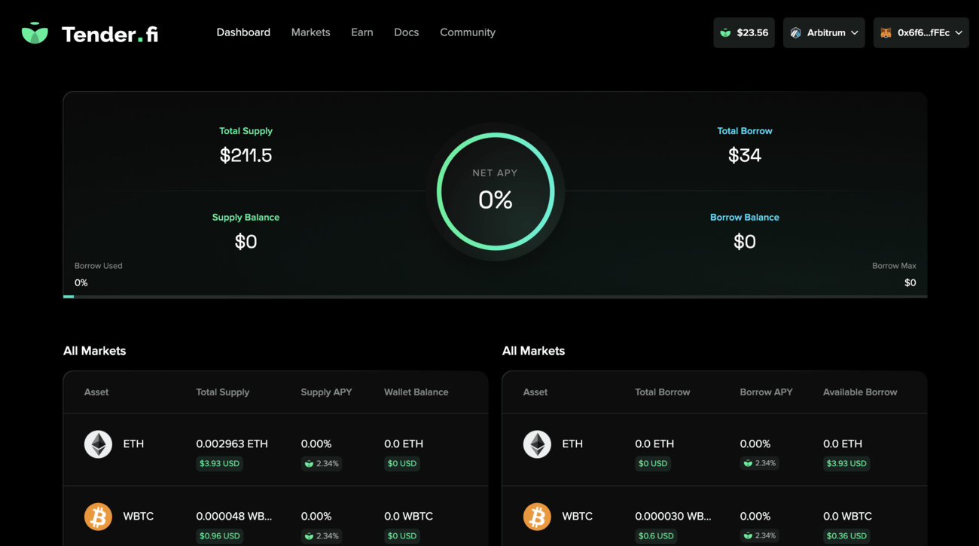
Task: Click the 2.34% reward badge in WBTC supply row
Action: (x=322, y=536)
